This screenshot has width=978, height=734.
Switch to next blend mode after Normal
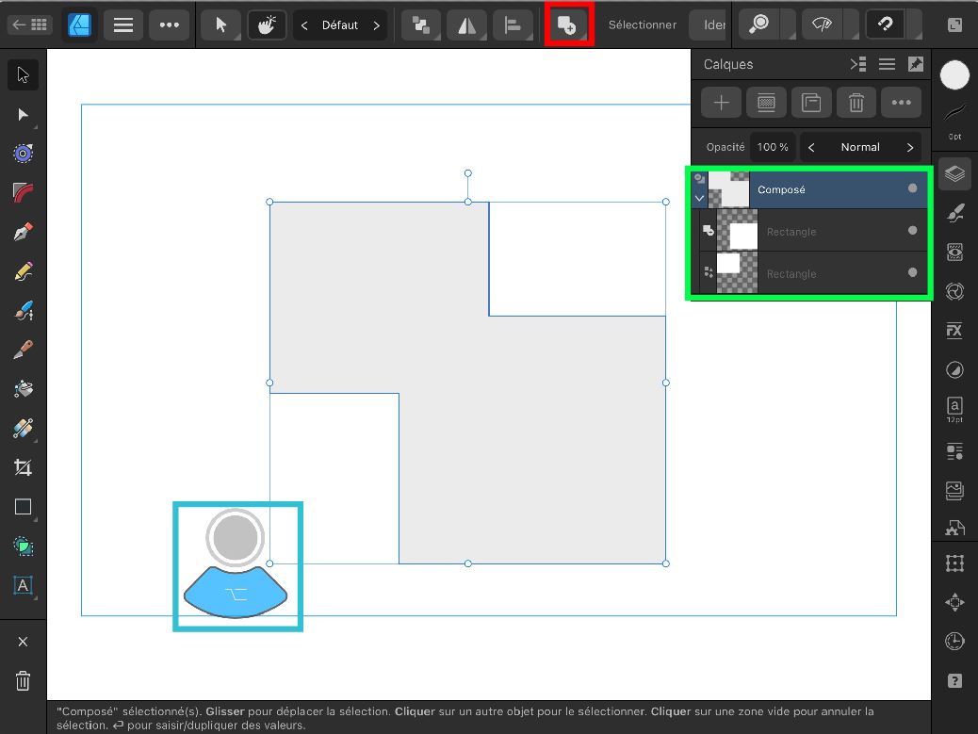click(x=910, y=147)
